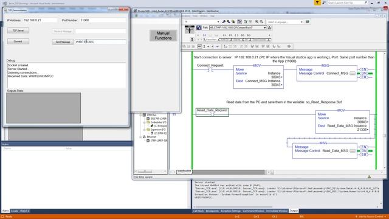Viewport: 389px width, 219px height.
Task: Collapse the Expansion I/O tree node
Action: [145, 130]
